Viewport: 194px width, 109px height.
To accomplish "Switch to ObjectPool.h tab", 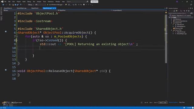I will pos(35,8).
